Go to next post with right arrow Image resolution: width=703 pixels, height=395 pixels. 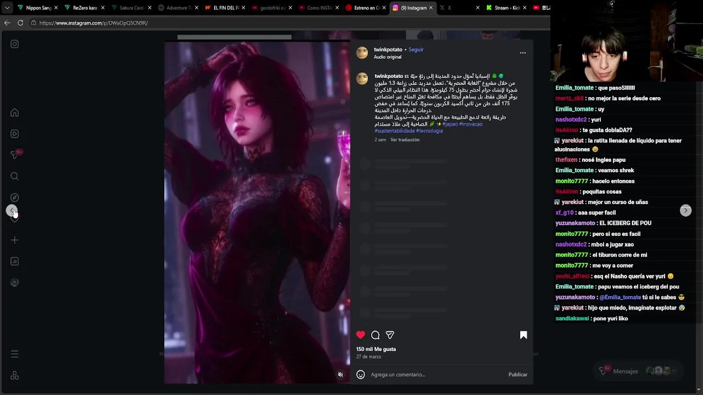(685, 211)
